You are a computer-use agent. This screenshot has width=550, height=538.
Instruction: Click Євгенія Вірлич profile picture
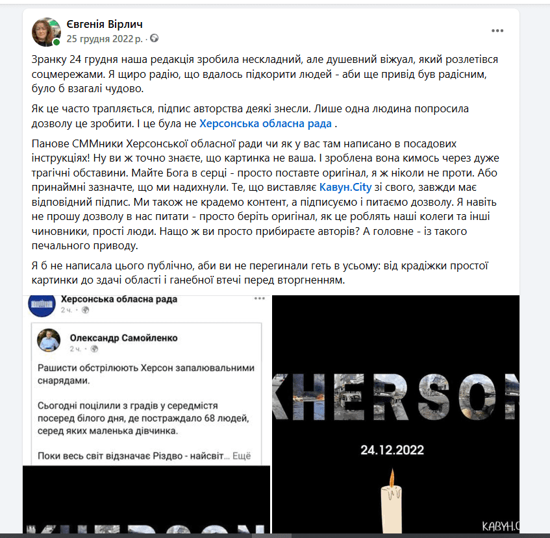pyautogui.click(x=46, y=32)
